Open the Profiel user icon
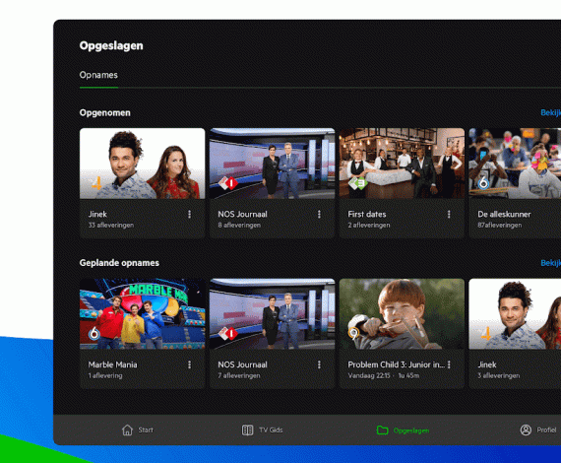Viewport: 561px width, 463px height. click(526, 430)
